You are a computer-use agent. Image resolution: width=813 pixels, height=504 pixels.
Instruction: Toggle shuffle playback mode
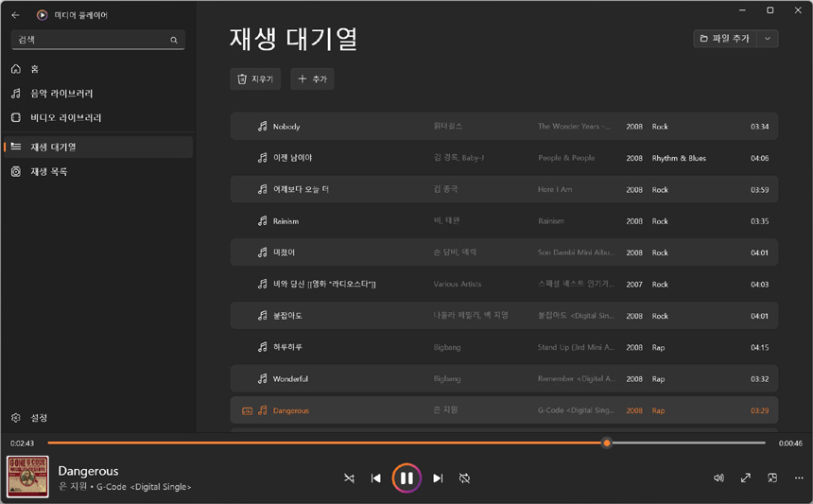click(x=349, y=478)
